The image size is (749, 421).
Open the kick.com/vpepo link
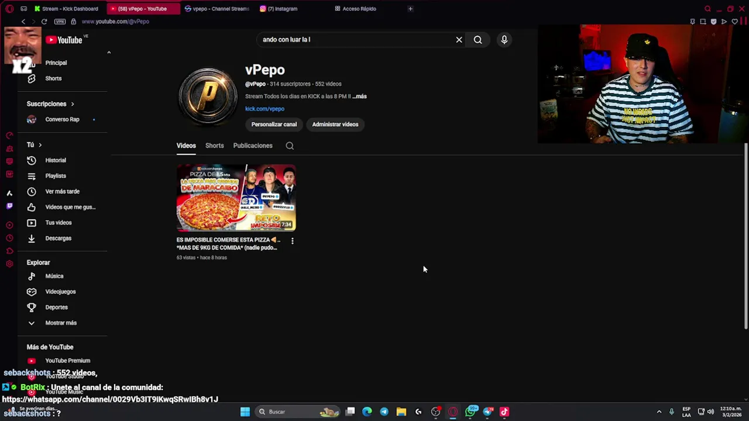(264, 109)
